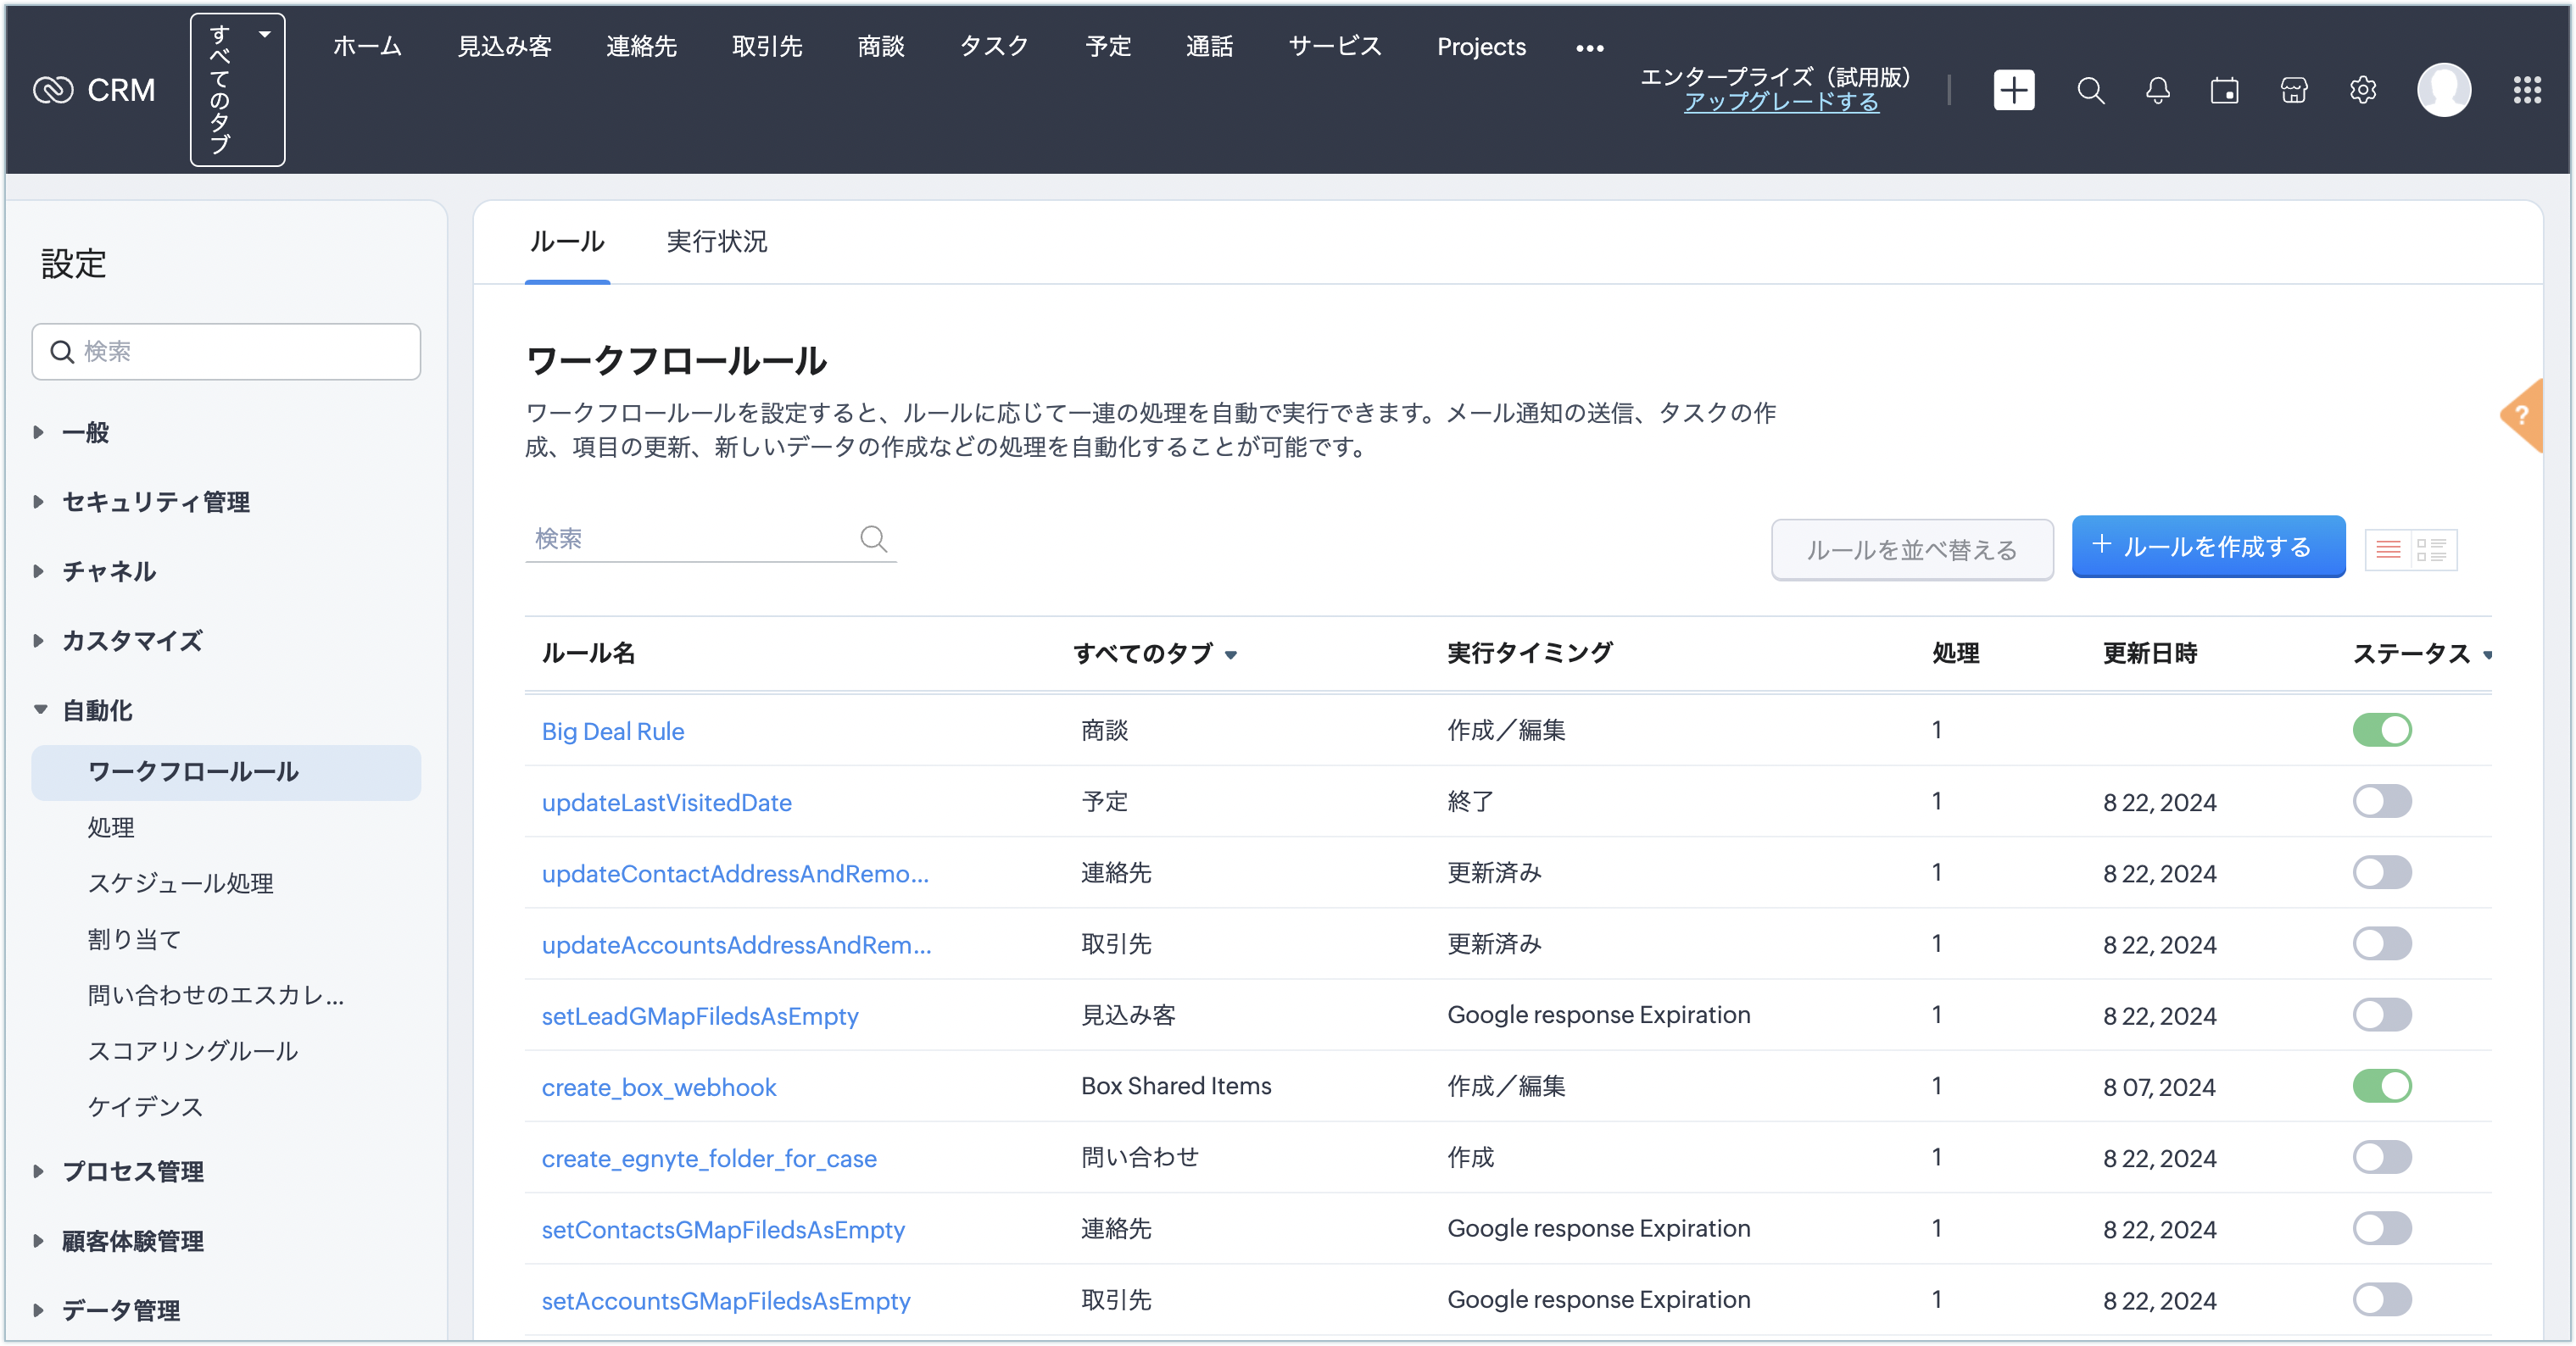2576x1346 pixels.
Task: Open the notifications bell icon
Action: pyautogui.click(x=2158, y=90)
